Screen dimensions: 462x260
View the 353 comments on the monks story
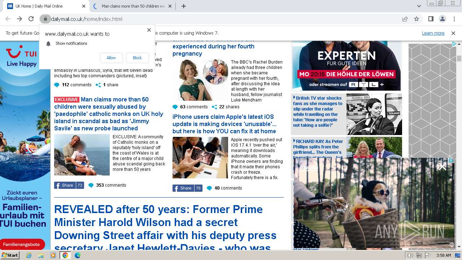[107, 185]
